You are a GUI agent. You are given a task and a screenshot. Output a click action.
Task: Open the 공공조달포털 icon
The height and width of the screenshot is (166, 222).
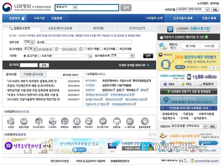145,121
